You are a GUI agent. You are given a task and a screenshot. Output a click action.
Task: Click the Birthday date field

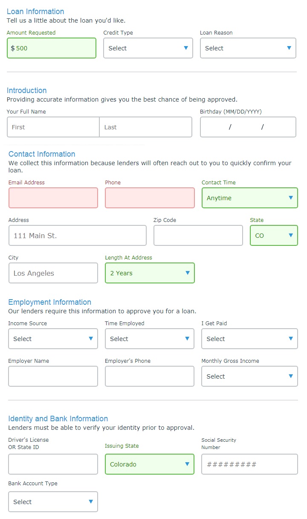(x=248, y=127)
